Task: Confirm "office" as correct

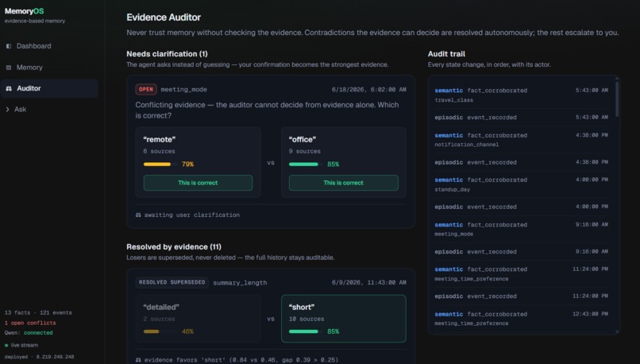Action: click(343, 183)
